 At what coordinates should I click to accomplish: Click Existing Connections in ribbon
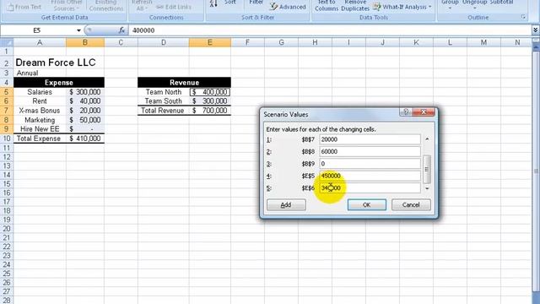point(106,5)
